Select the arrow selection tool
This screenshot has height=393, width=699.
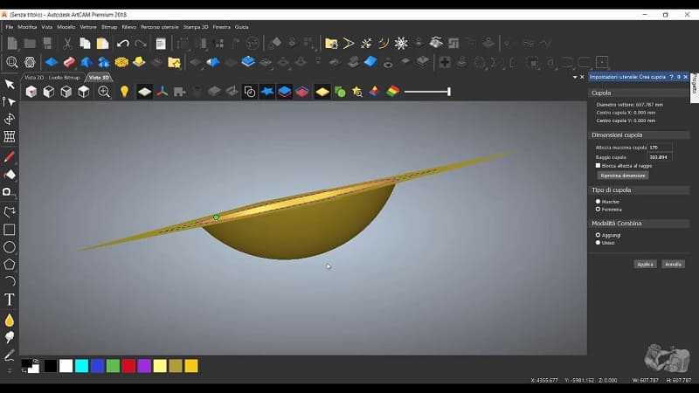tap(10, 84)
